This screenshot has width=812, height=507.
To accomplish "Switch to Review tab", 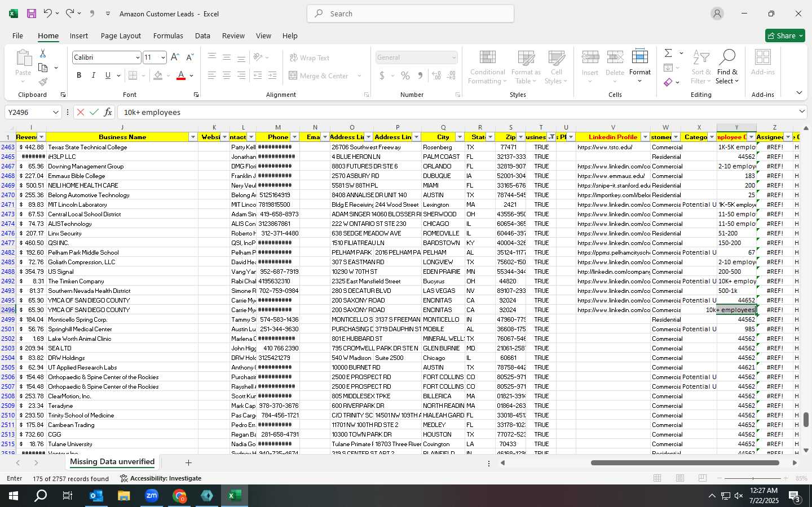I will pyautogui.click(x=233, y=35).
